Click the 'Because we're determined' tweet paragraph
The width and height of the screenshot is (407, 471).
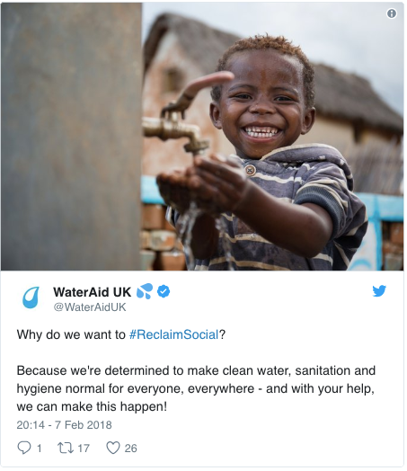196,388
